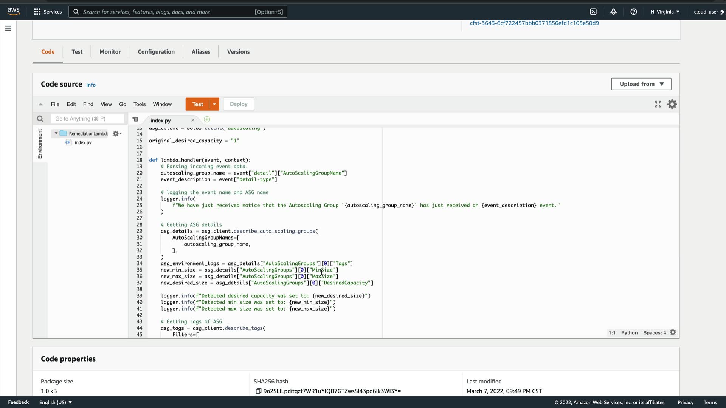Expand the Test button dropdown arrow

(x=214, y=104)
